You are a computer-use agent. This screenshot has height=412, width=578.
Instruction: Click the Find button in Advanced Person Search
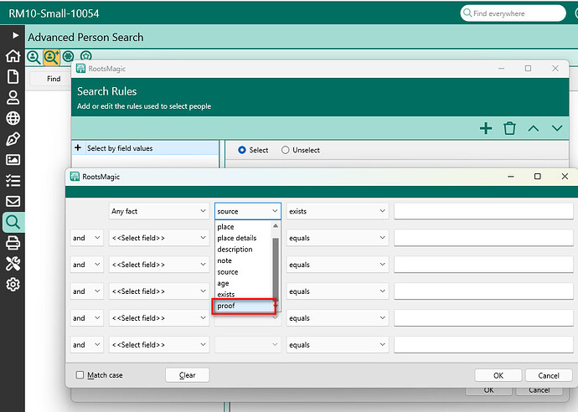pyautogui.click(x=54, y=79)
